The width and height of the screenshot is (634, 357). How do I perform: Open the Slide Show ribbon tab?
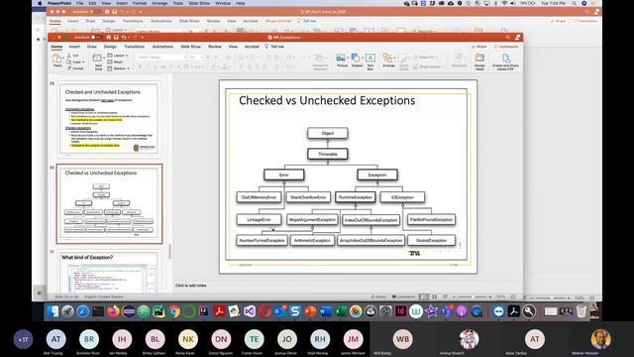coord(190,47)
